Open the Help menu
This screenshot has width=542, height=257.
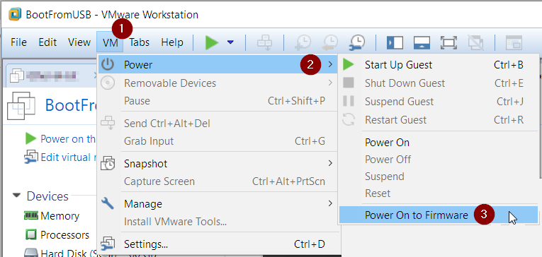click(x=172, y=42)
